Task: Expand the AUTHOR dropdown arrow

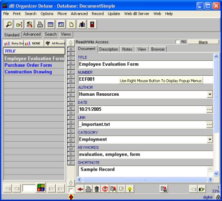Action: (210, 94)
